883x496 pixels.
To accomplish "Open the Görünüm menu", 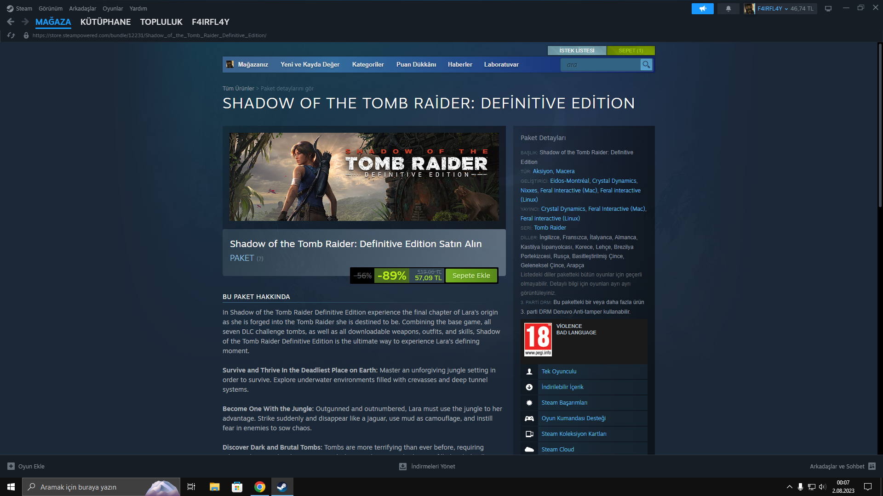I will [x=50, y=9].
